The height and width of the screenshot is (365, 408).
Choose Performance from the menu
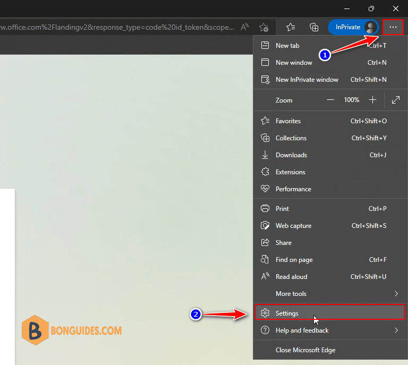[x=330, y=189]
